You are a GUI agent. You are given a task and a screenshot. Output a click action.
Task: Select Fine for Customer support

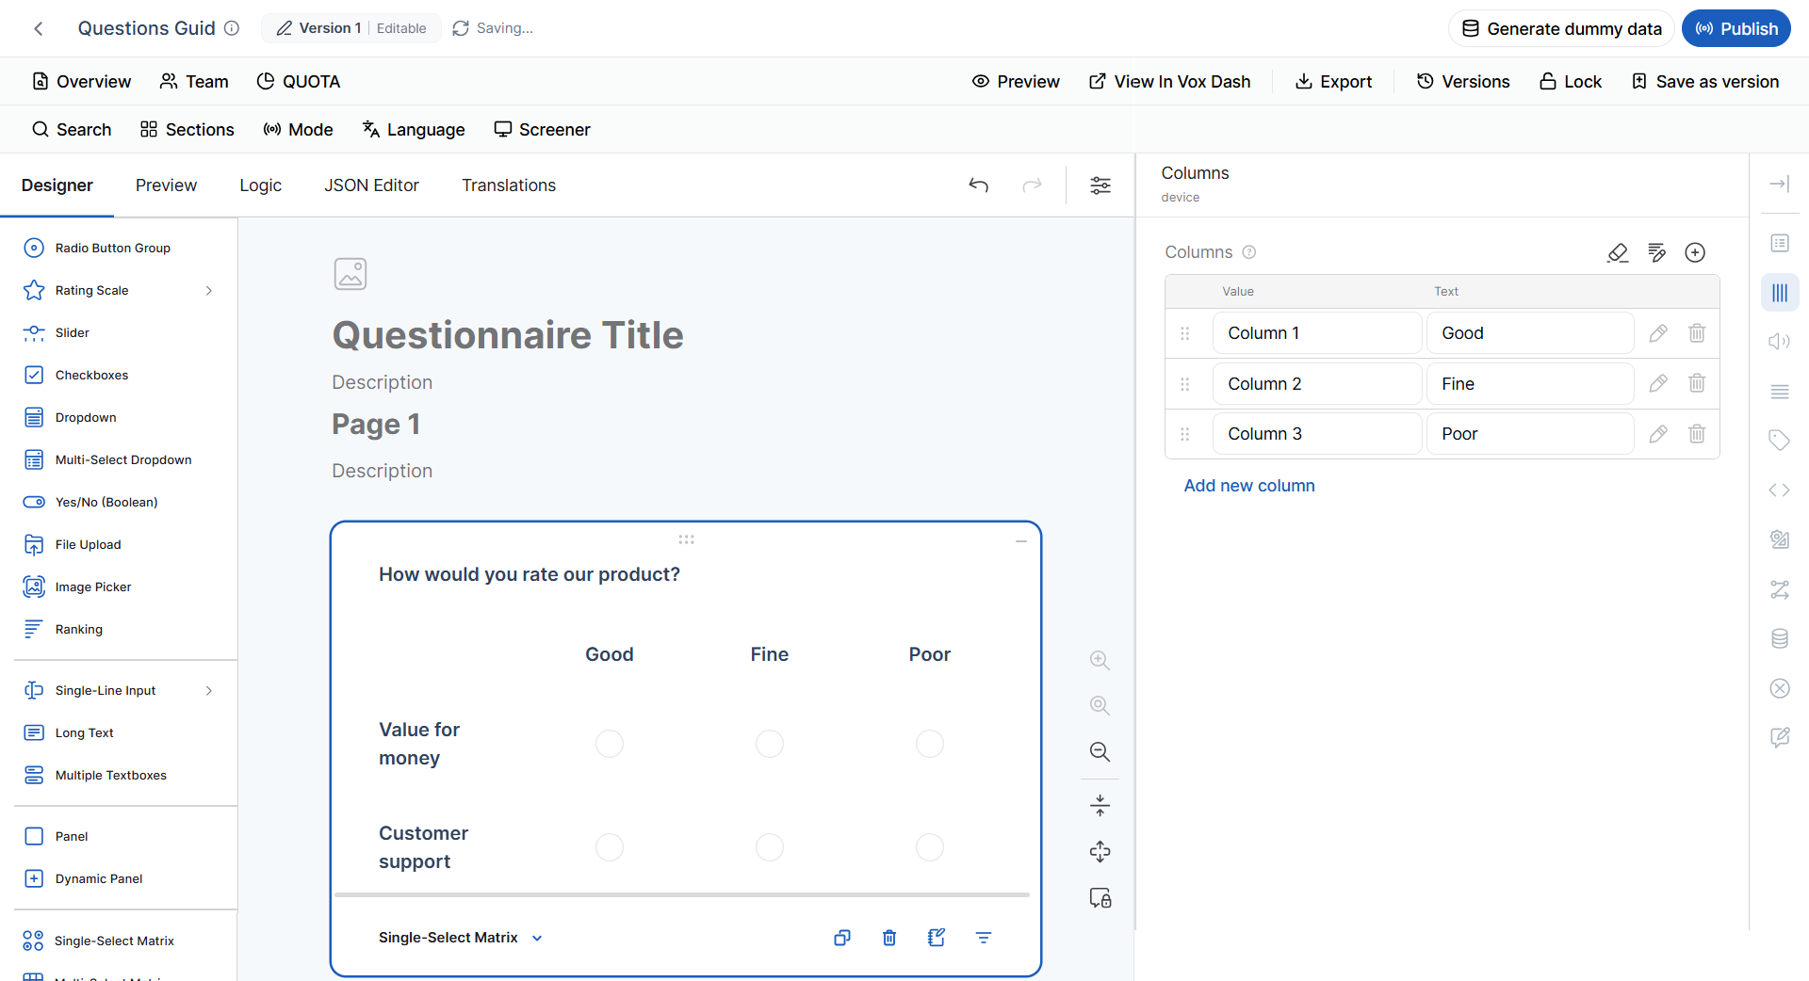[x=770, y=847]
